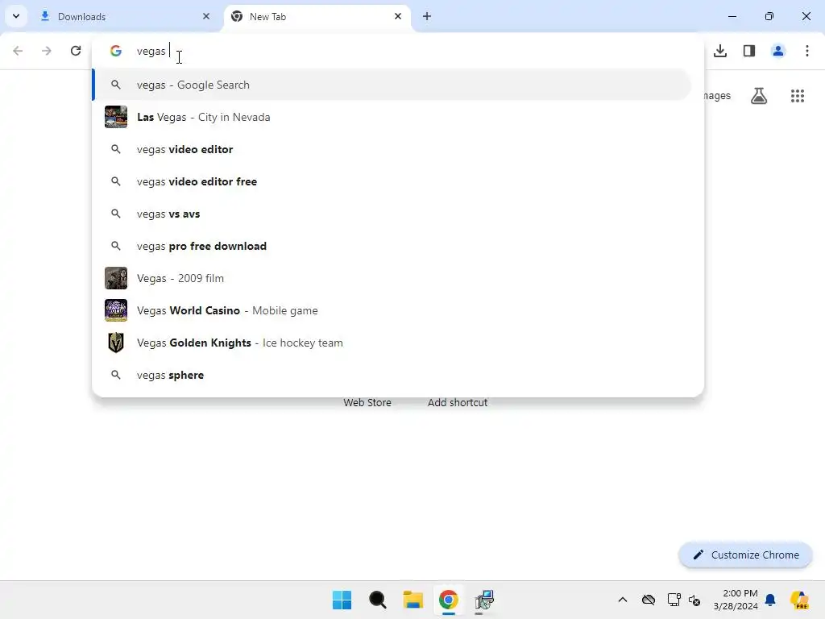
Task: Close the Downloads tab
Action: point(206,16)
